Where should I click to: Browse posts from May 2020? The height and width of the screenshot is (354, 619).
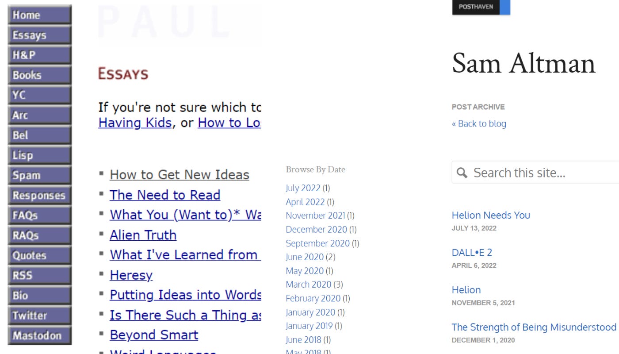click(x=305, y=271)
